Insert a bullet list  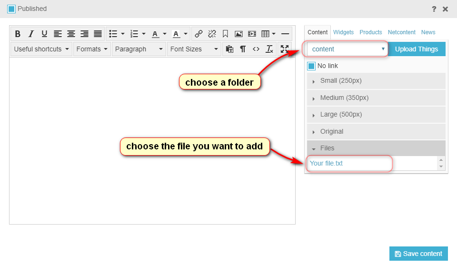click(x=113, y=34)
